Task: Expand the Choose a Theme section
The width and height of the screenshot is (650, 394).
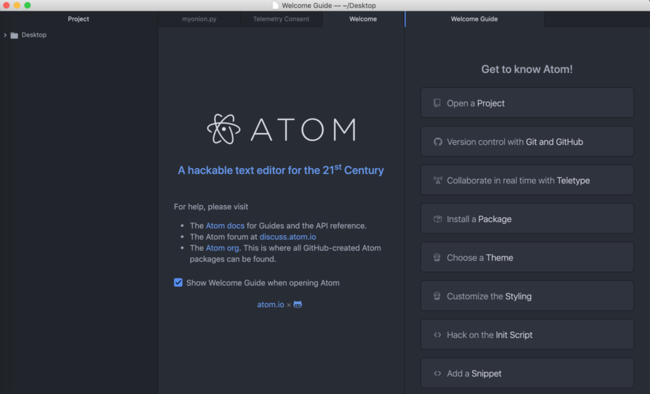Action: [x=527, y=258]
